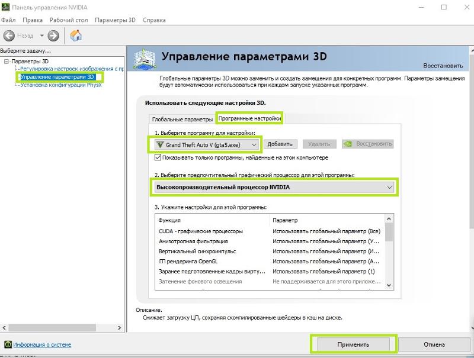Click left panel scroll left arrow
The image size is (474, 358).
[4, 327]
